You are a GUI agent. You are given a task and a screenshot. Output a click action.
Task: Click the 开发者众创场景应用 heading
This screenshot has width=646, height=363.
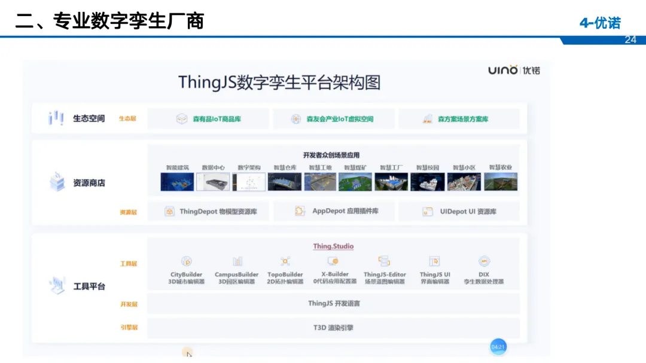(331, 155)
